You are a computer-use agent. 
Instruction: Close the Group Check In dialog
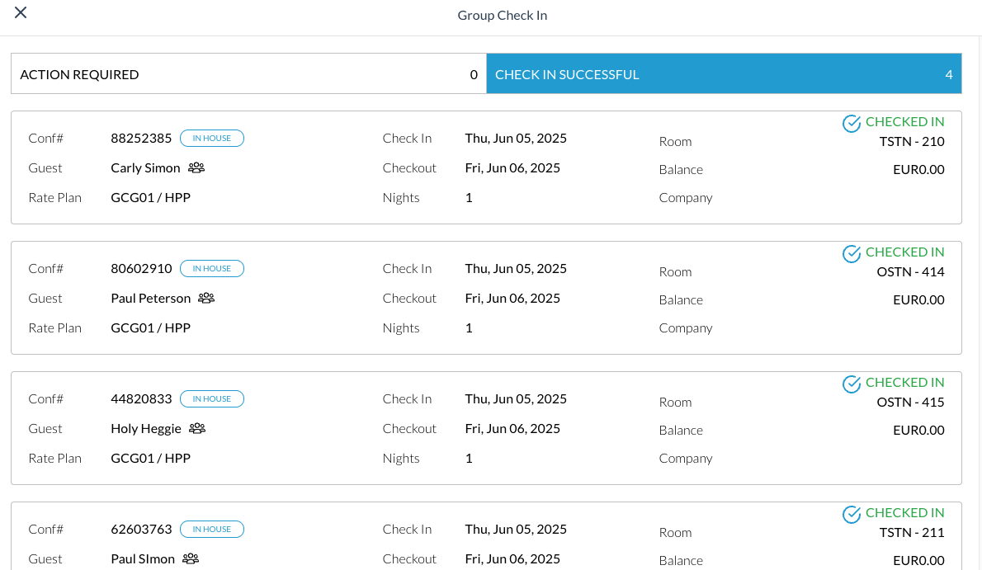click(x=21, y=12)
